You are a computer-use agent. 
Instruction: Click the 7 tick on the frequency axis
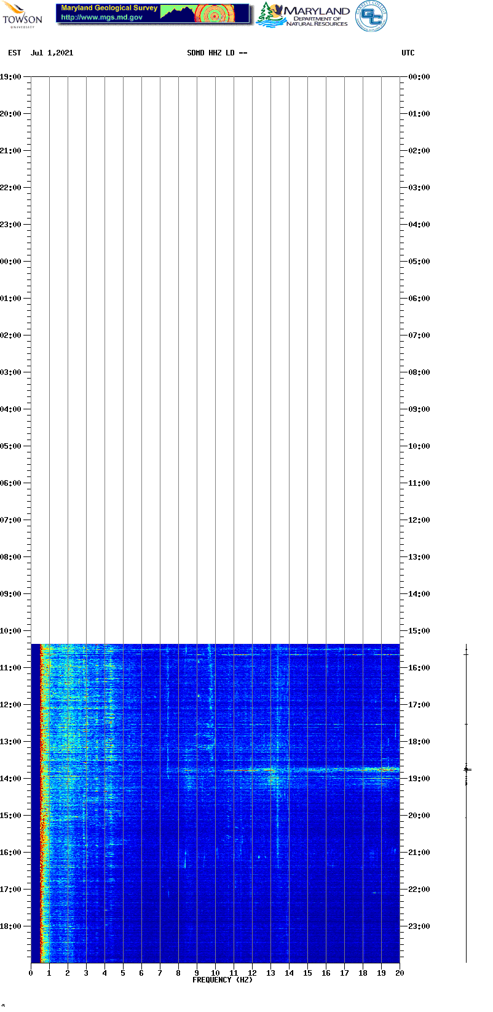pos(160,973)
